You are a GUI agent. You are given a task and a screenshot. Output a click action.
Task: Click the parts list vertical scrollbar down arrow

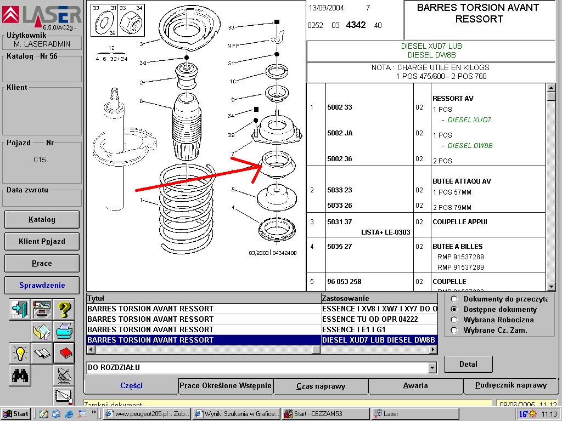551,286
